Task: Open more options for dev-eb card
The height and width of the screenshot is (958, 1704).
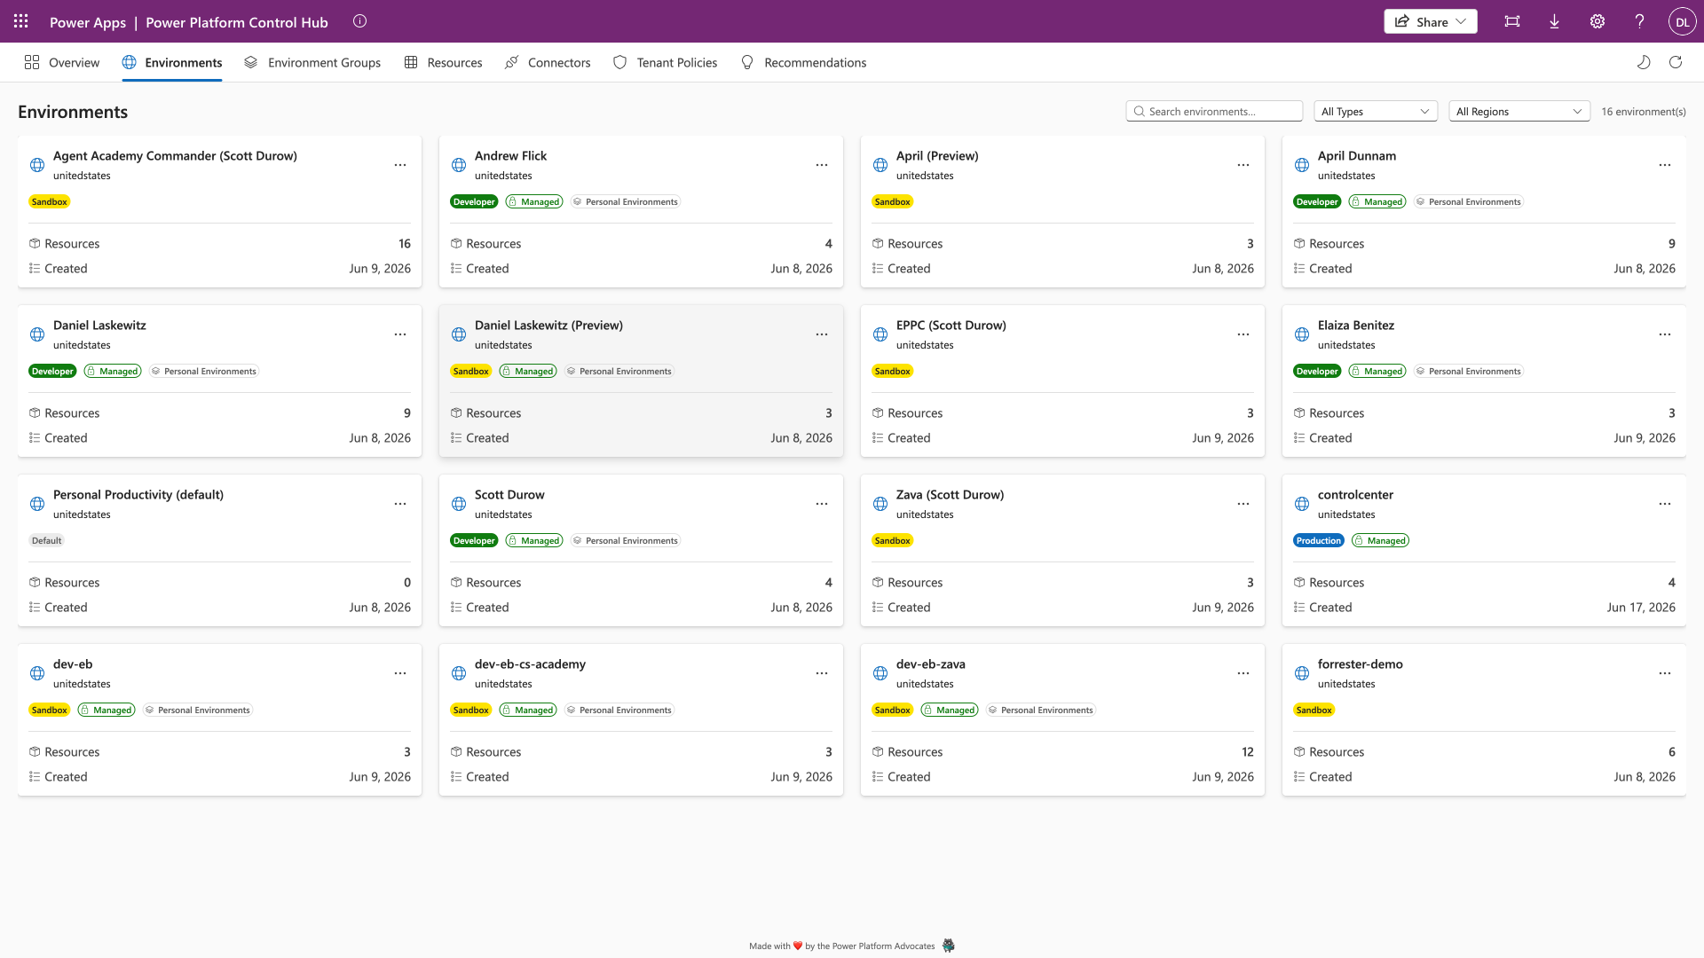Action: (x=400, y=673)
